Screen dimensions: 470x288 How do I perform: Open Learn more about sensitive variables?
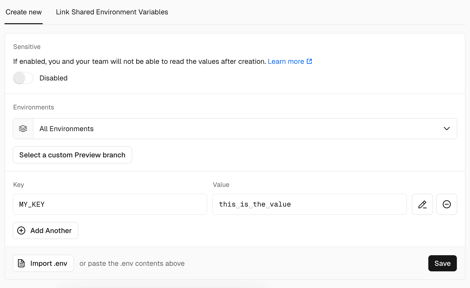click(286, 61)
